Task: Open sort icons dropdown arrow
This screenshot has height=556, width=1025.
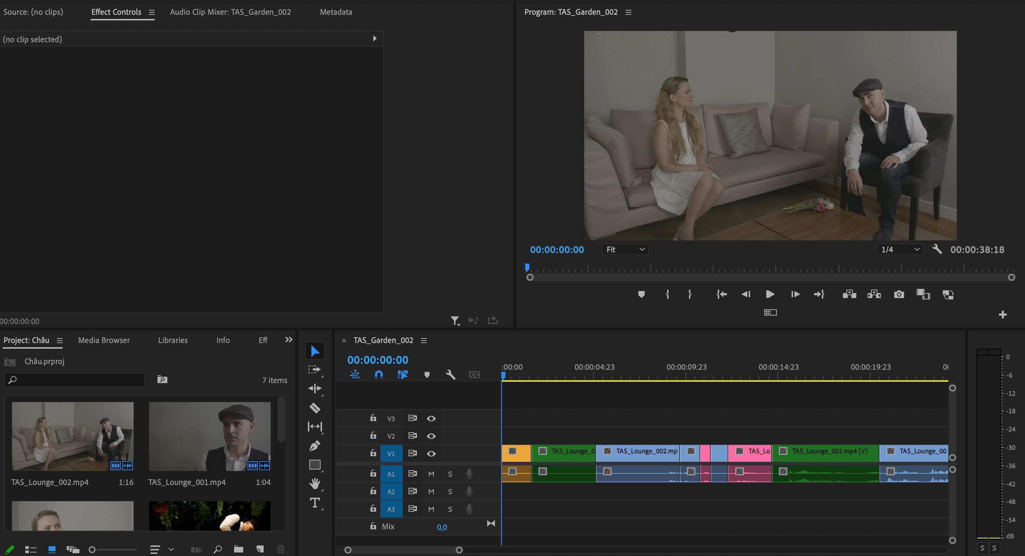Action: click(171, 549)
